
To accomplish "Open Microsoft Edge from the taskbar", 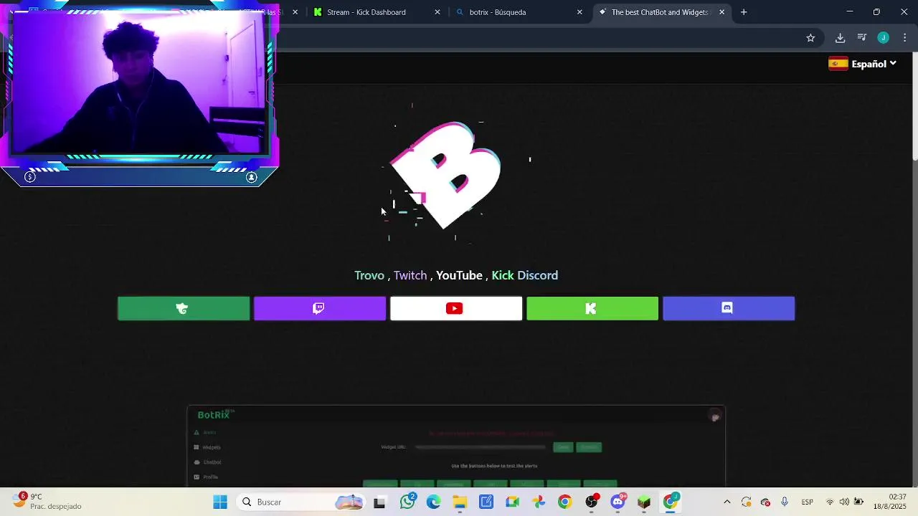I will [x=433, y=502].
